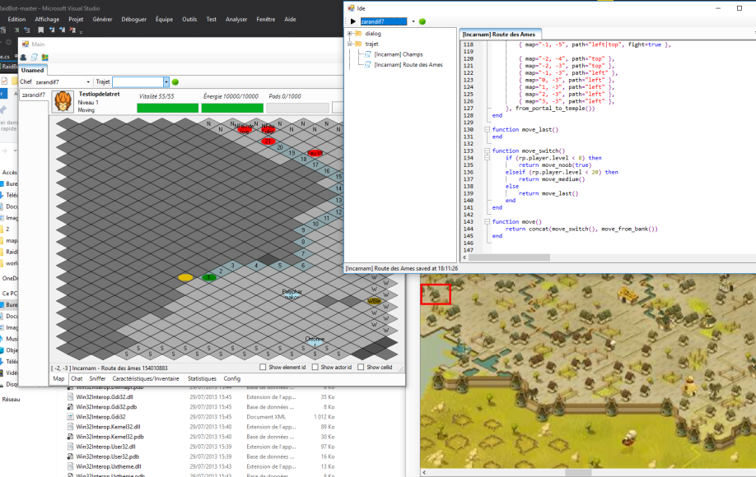Viewport: 756px width, 477px height.
Task: Open the Déboguer menu in Visual Studio
Action: tap(134, 19)
